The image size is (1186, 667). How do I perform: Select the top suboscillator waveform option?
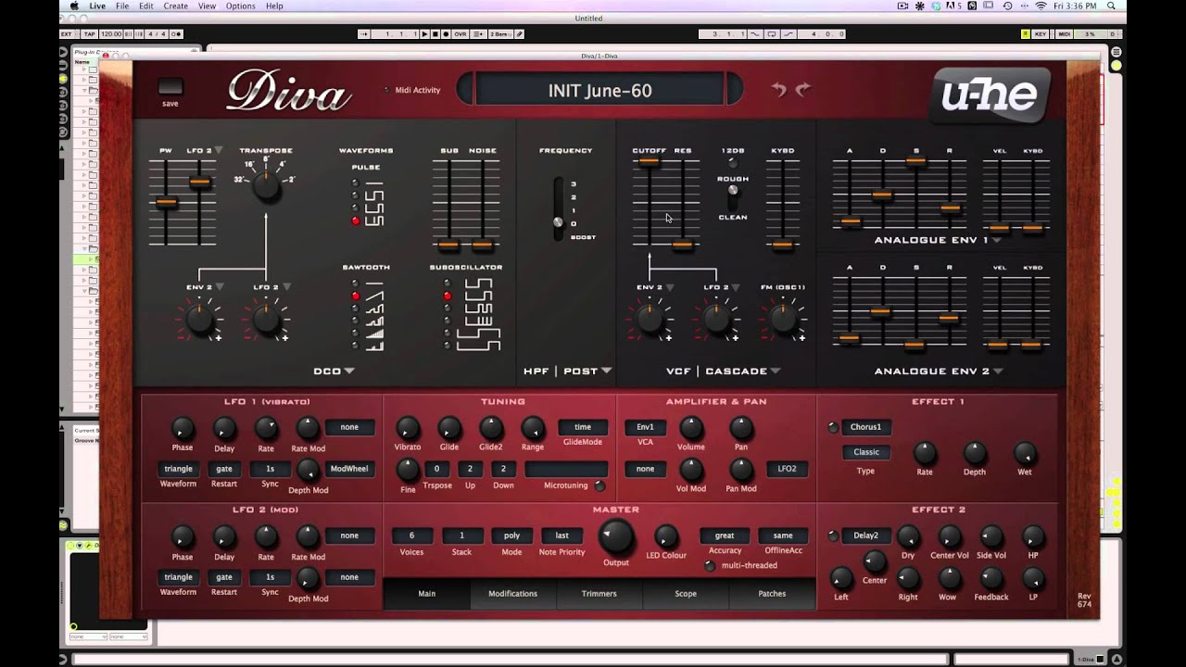tap(448, 283)
